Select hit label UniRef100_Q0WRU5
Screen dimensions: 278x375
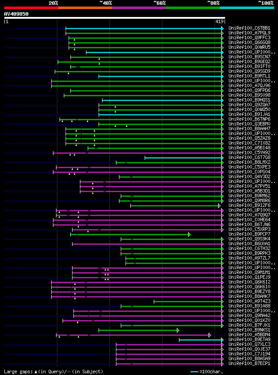[249, 47]
